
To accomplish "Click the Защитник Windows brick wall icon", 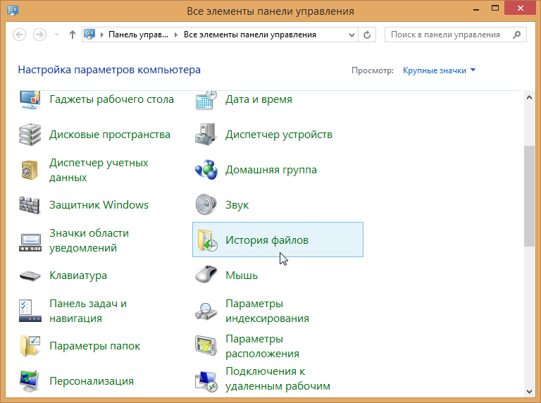I will pyautogui.click(x=30, y=205).
